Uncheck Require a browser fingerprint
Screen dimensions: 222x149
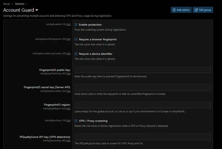click(76, 39)
